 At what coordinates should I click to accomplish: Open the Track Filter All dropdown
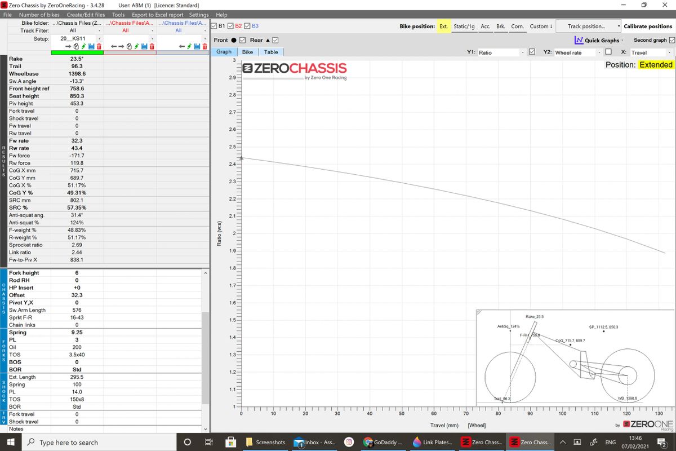coord(77,30)
